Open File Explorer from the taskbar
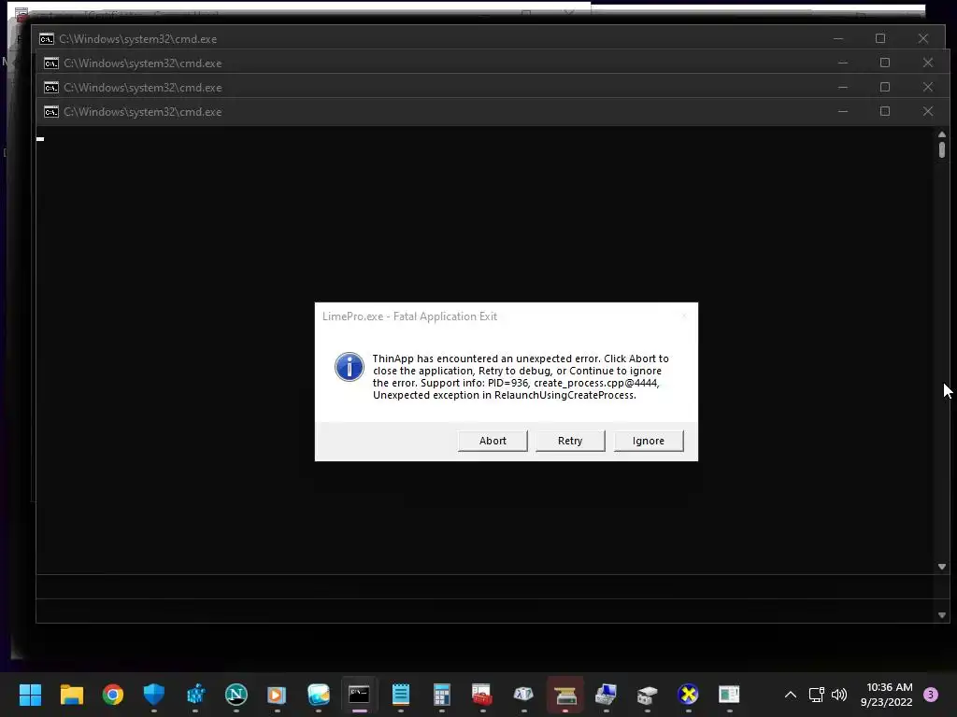 click(71, 695)
